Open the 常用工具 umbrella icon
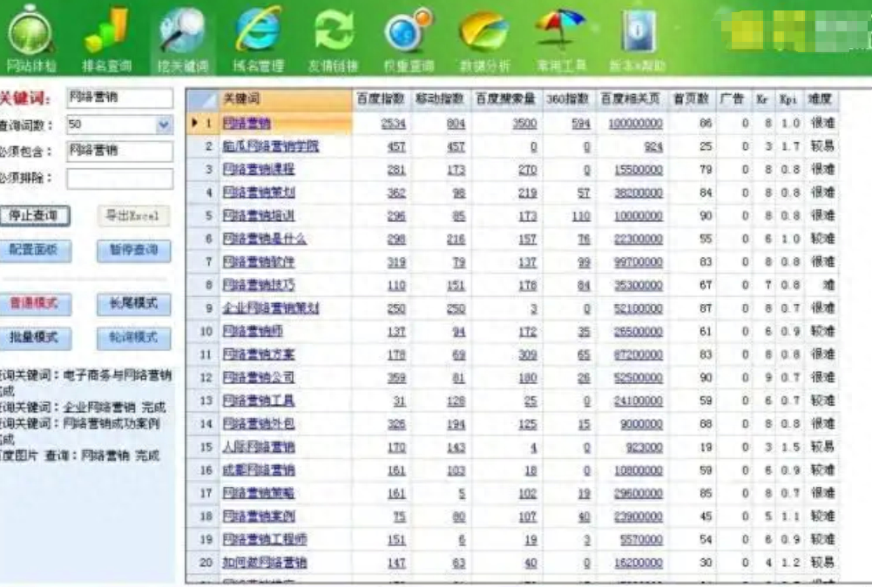Image resolution: width=872 pixels, height=587 pixels. click(x=561, y=33)
